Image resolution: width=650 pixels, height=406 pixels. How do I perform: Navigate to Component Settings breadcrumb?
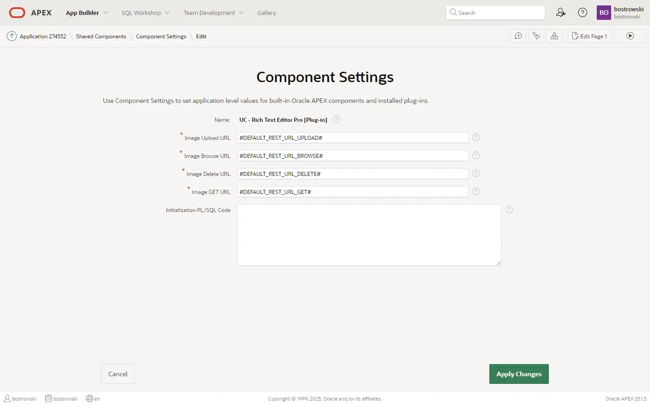(161, 36)
